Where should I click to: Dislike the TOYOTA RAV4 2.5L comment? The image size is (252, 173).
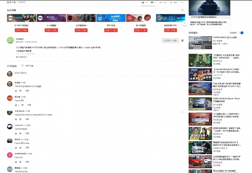20,91
